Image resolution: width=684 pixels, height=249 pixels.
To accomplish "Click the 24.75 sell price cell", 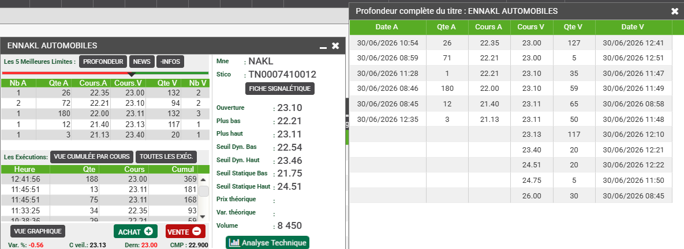I will (531, 180).
